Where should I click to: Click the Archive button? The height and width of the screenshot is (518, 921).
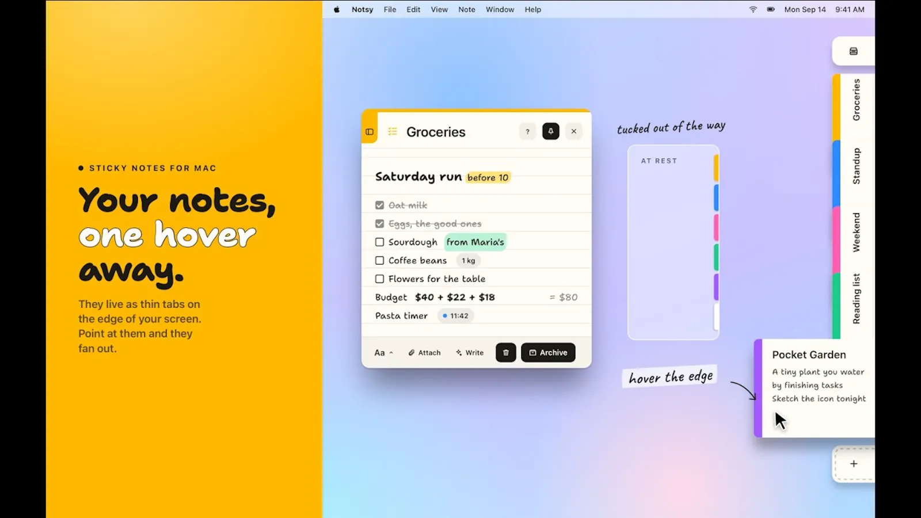coord(548,353)
